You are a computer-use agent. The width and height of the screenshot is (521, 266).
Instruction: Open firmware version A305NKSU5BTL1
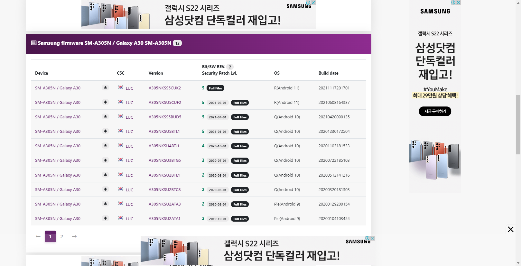[164, 131]
